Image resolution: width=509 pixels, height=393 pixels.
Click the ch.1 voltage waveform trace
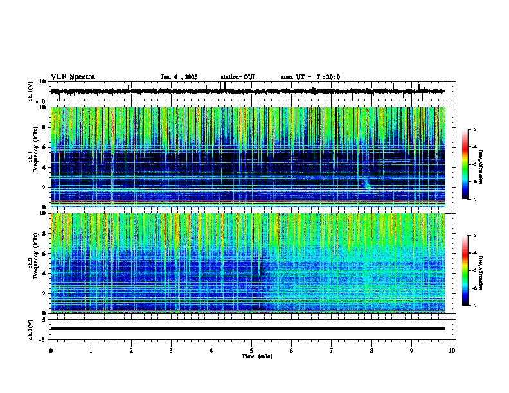point(247,91)
